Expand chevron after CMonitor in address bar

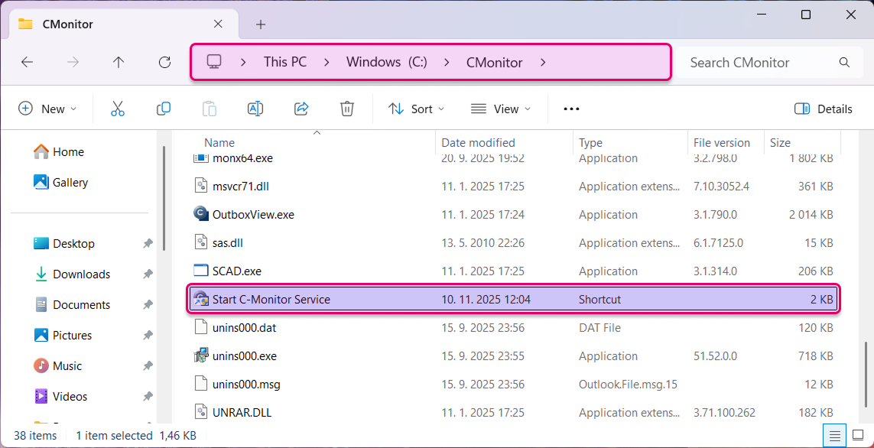tap(544, 63)
